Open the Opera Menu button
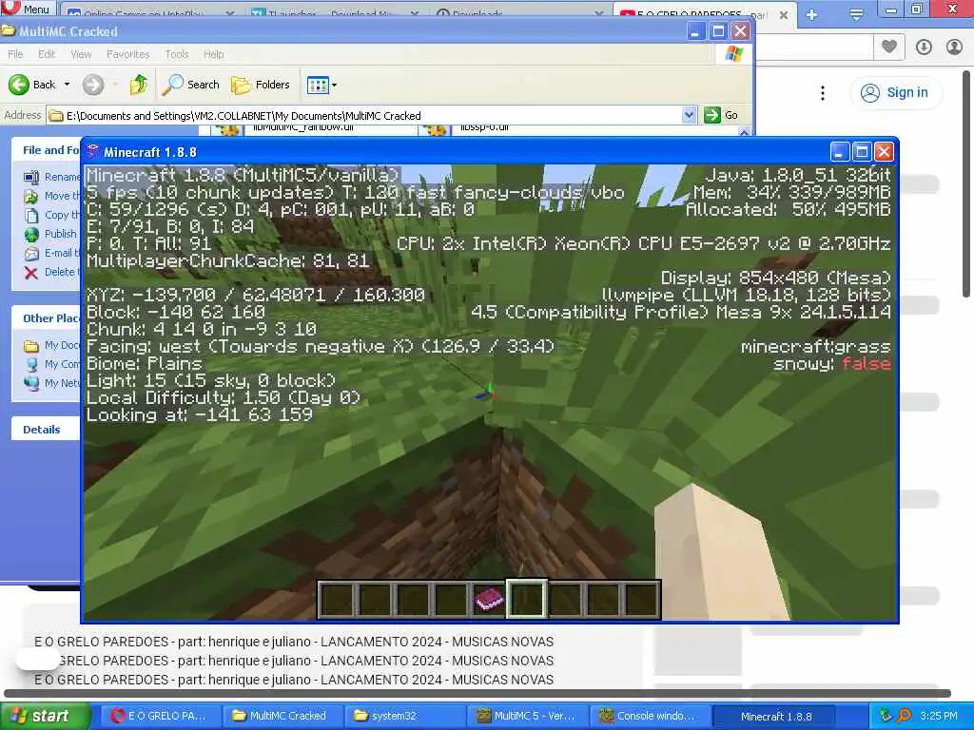This screenshot has width=974, height=730. pos(28,8)
